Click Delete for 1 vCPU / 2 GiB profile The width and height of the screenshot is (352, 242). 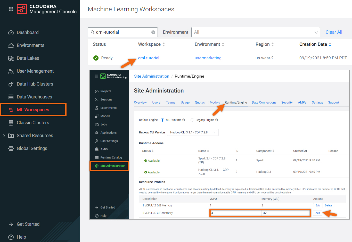(329, 206)
